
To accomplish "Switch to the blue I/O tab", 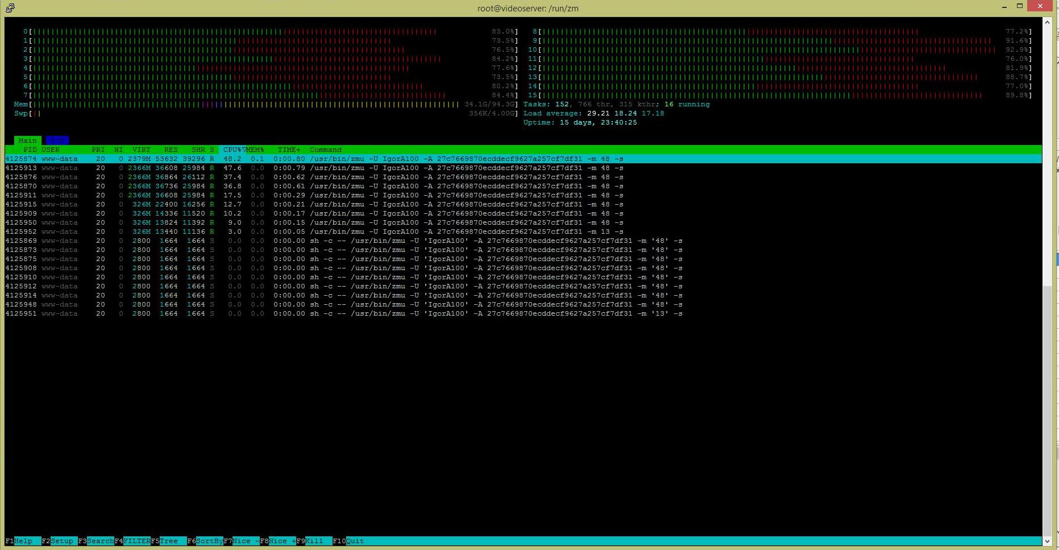I will 57,140.
